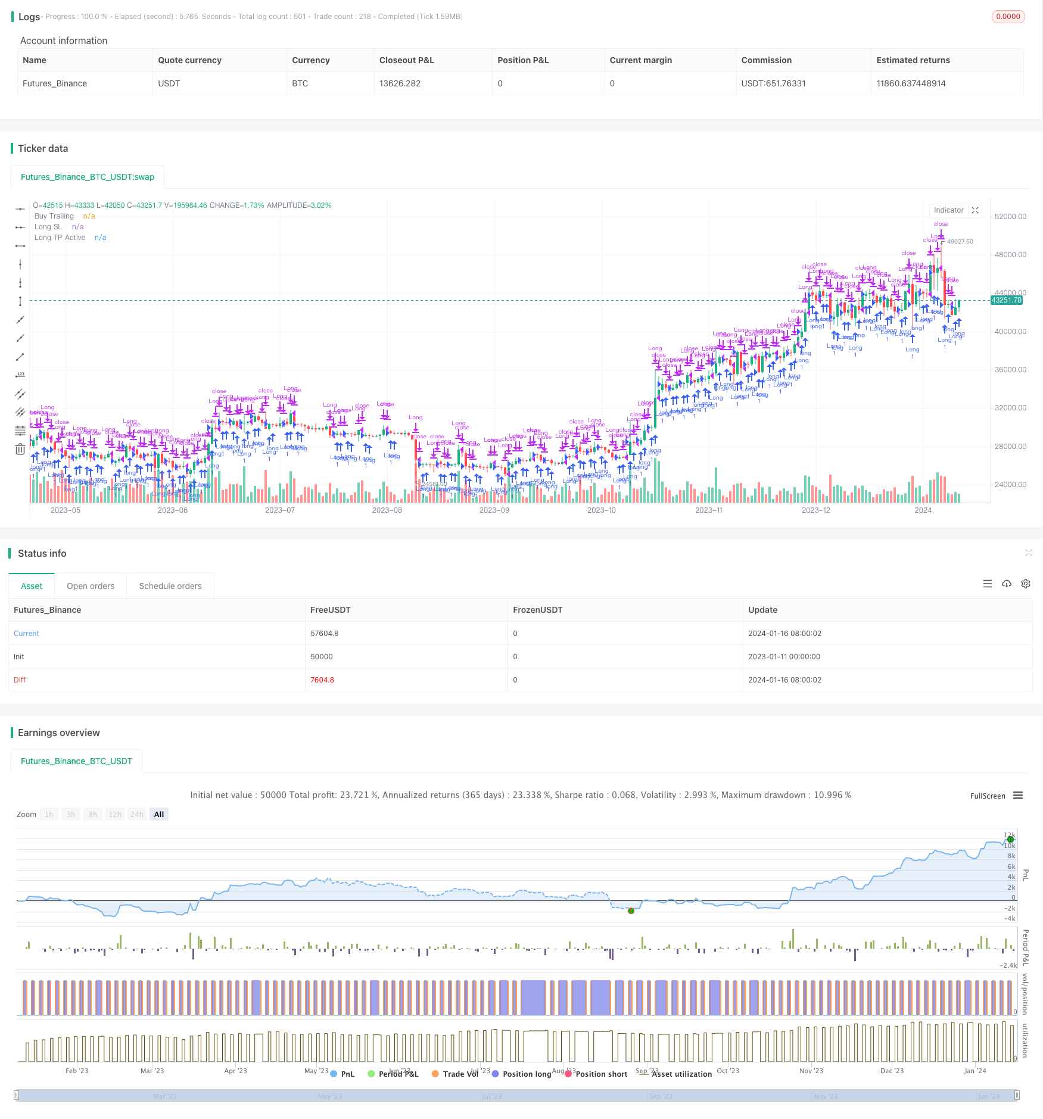This screenshot has height=1119, width=1043.
Task: Select the Futures_Binance_BTC_USDT:swap ticker tab
Action: pyautogui.click(x=88, y=177)
